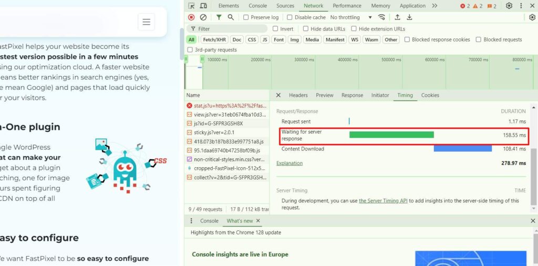Open DevTools settings gear
Image resolution: width=538 pixels, height=266 pixels.
tap(509, 6)
